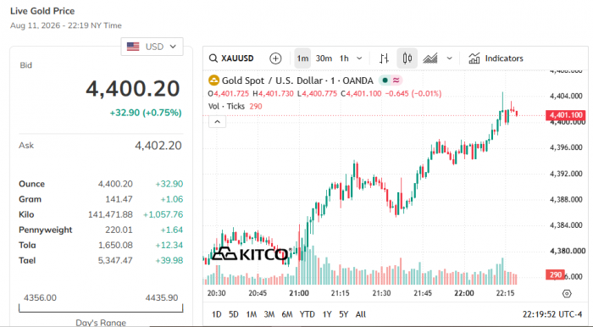Viewport: 593px width, 327px height.
Task: Open chart settings gear near time axis
Action: pyautogui.click(x=567, y=293)
